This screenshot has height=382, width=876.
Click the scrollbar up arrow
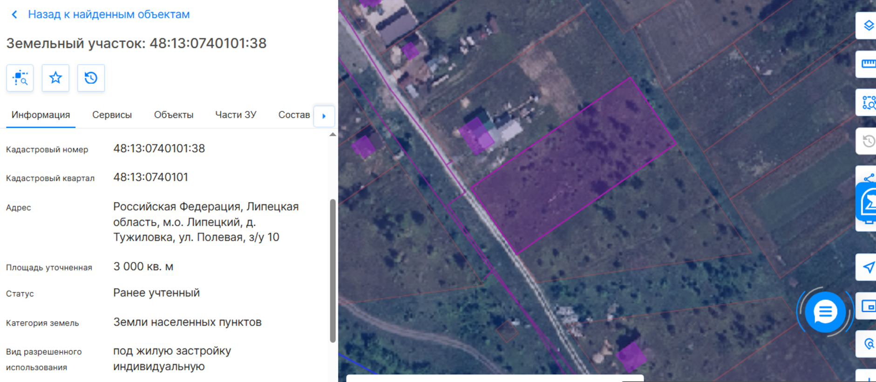point(333,135)
